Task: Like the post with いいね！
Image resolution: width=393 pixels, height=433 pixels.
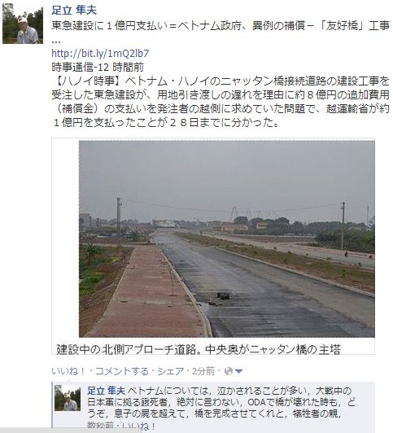Action: 68,371
